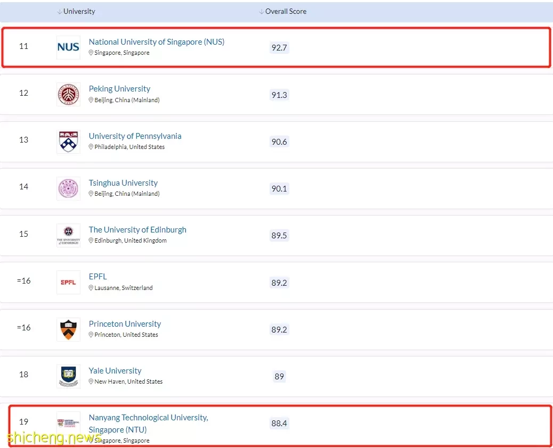This screenshot has width=553, height=448.
Task: Click the NUS logo
Action: (x=68, y=47)
